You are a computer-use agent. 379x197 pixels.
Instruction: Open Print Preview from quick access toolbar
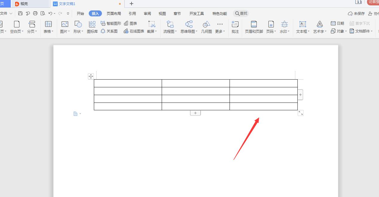(x=43, y=13)
